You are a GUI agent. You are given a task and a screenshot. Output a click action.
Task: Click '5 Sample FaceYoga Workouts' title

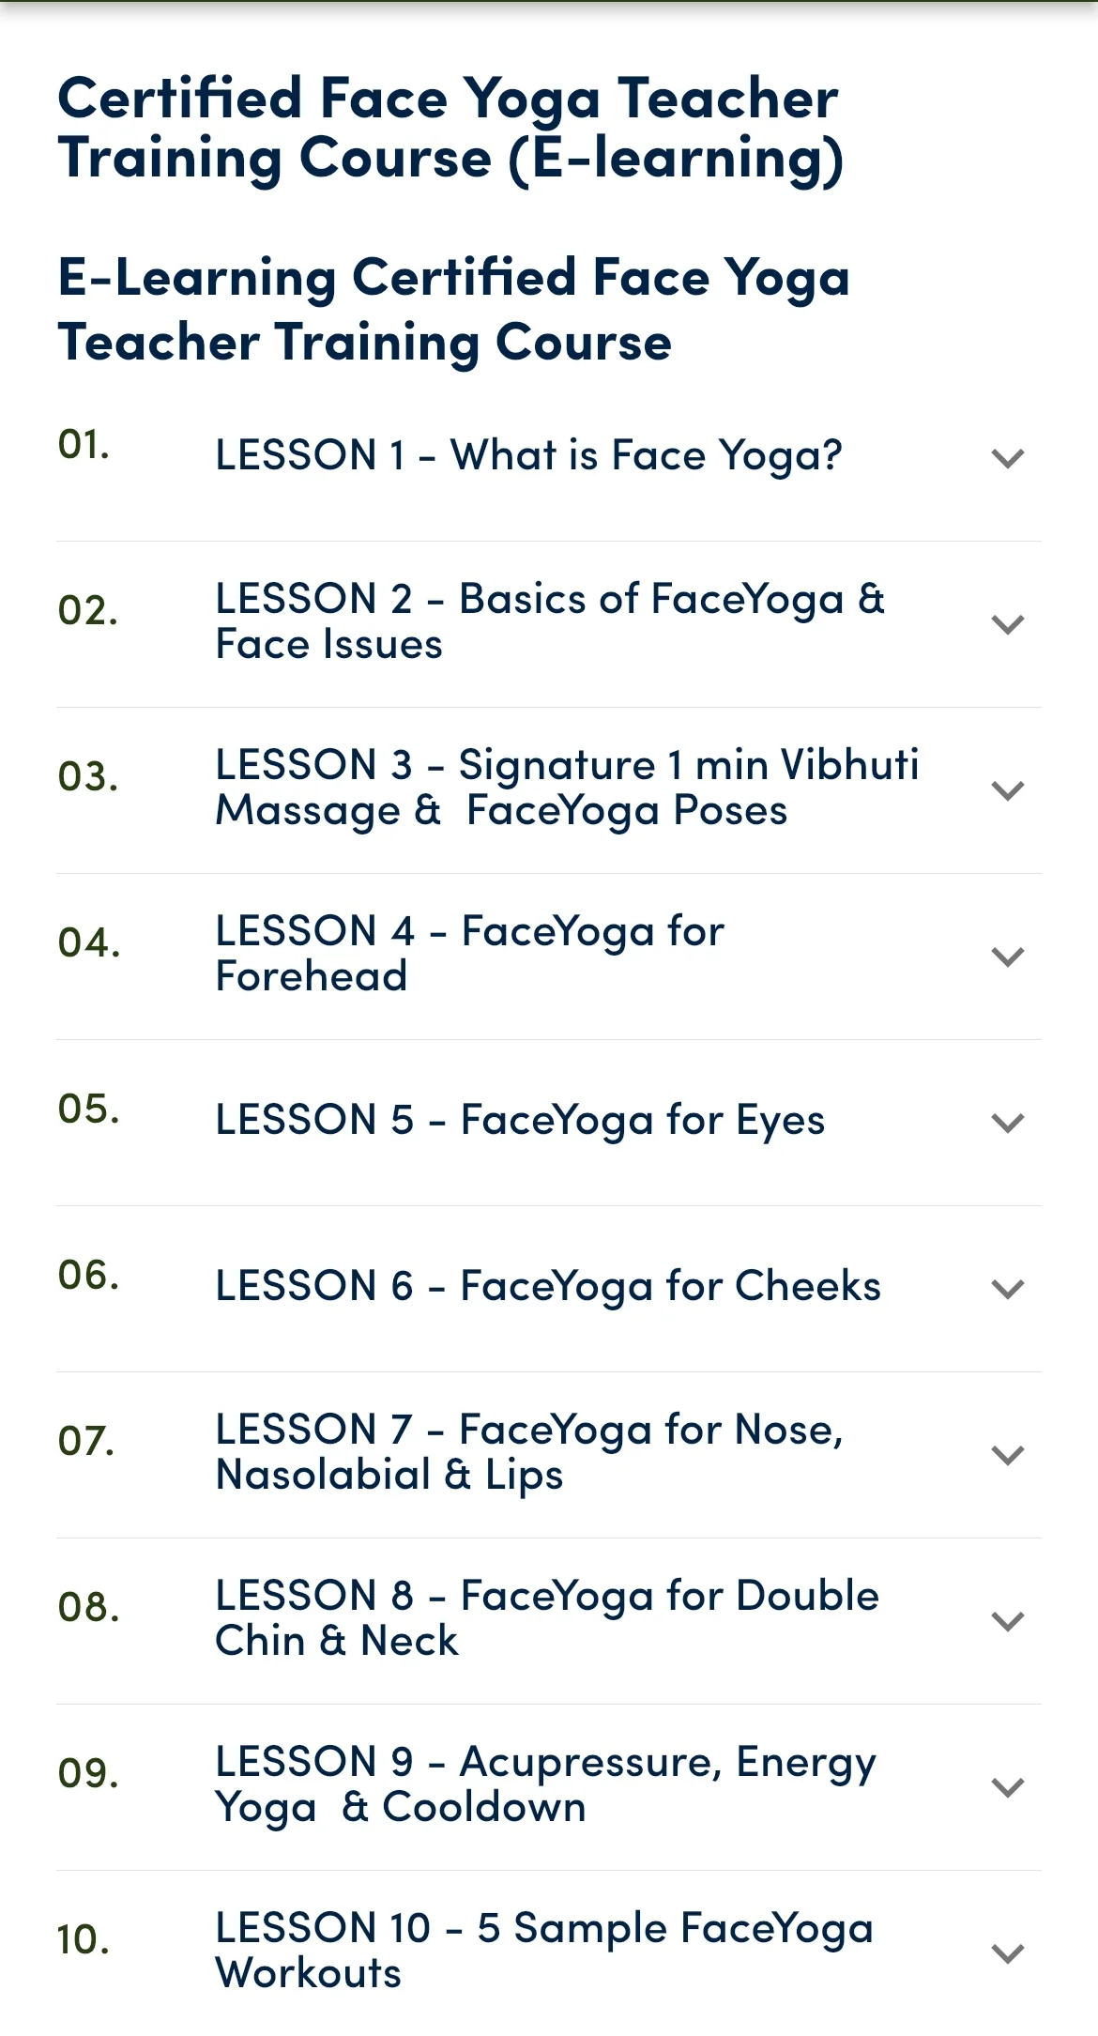click(544, 1951)
